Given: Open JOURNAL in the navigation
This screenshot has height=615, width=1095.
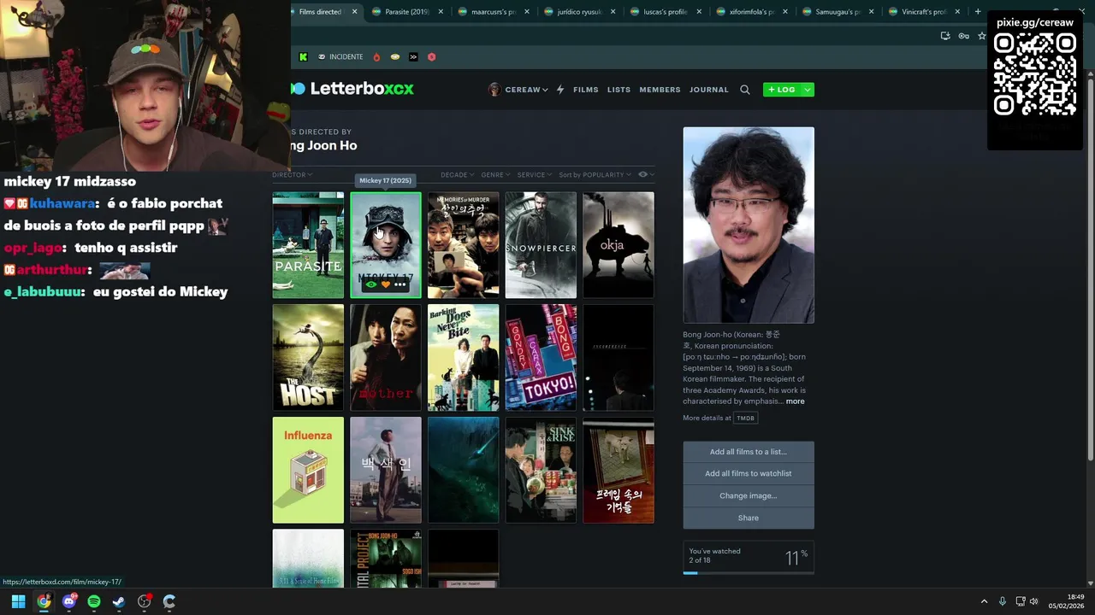Looking at the screenshot, I should coord(709,90).
